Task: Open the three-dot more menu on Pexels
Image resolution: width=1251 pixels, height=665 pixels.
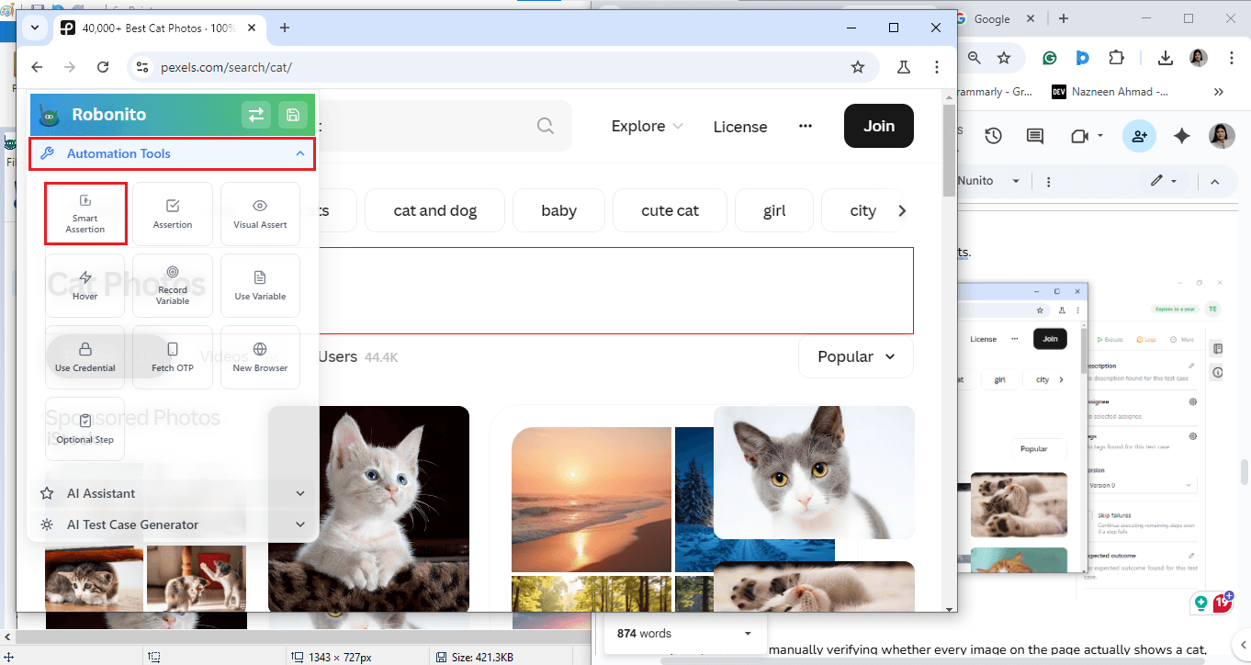Action: [806, 126]
